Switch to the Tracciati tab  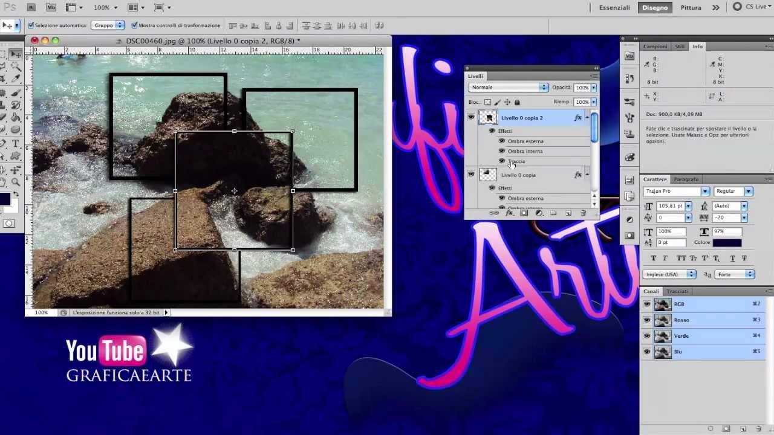pyautogui.click(x=677, y=291)
